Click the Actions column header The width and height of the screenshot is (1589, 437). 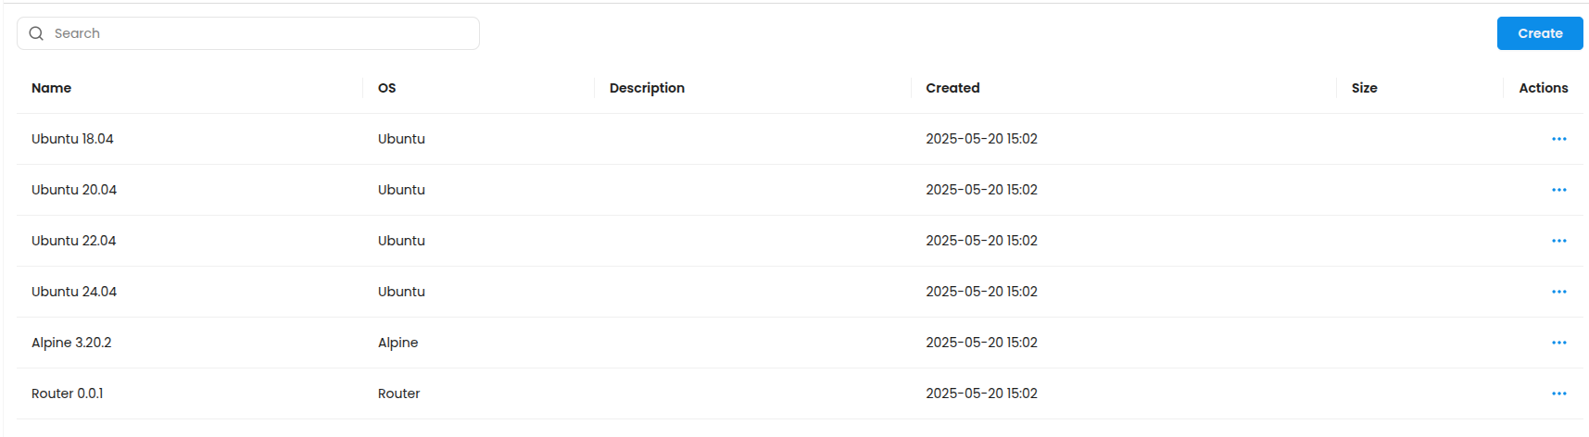(1543, 88)
